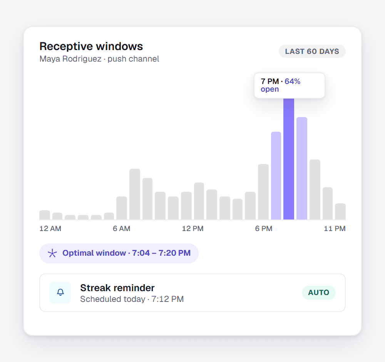Click the sparkle icon in Optimal window pill
This screenshot has width=385, height=362.
[52, 253]
